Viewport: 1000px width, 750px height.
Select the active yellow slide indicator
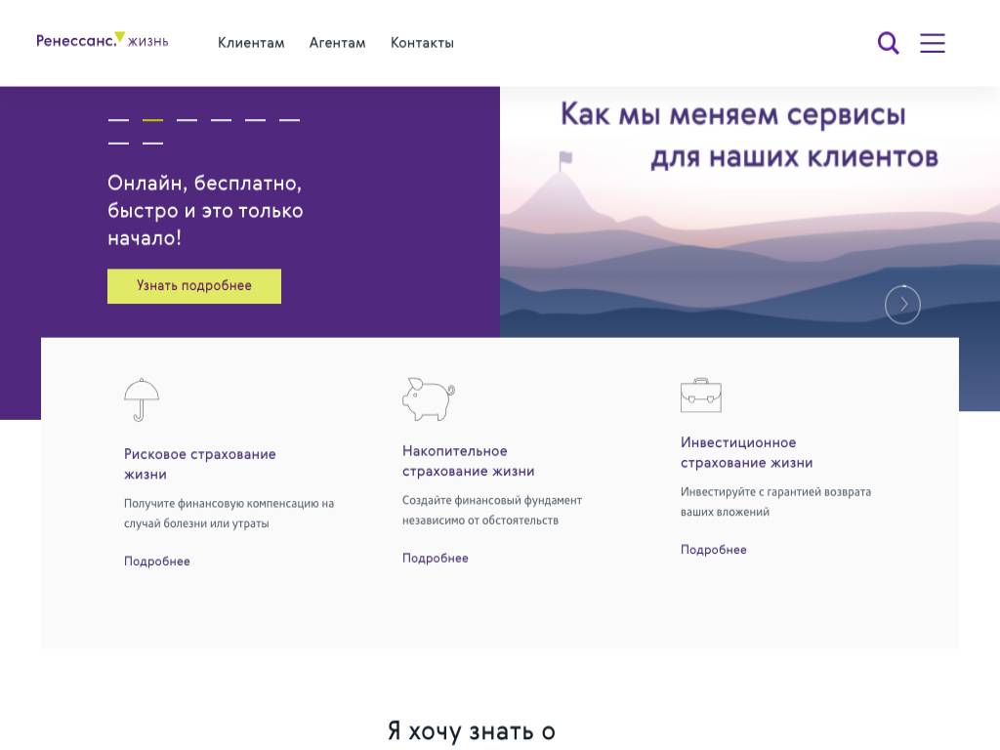152,120
